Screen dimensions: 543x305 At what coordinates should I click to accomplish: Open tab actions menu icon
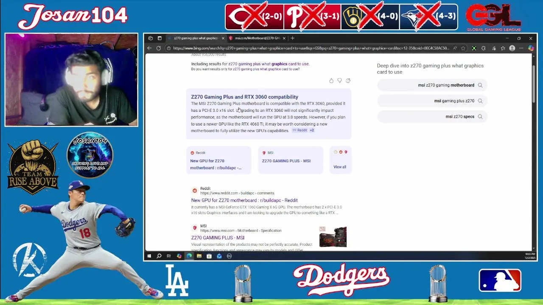(160, 38)
